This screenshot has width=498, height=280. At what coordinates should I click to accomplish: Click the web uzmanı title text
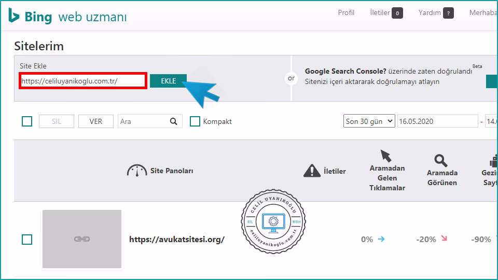[92, 17]
